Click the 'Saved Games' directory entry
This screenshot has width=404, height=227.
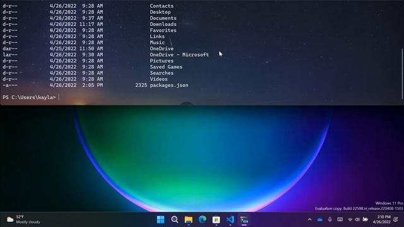(166, 67)
